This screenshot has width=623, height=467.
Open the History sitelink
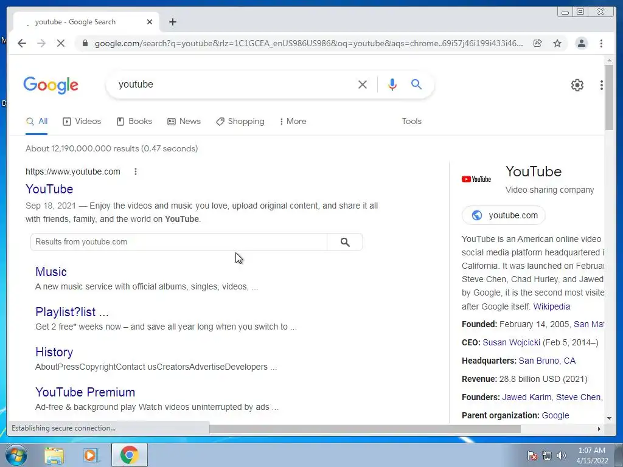[x=54, y=352]
